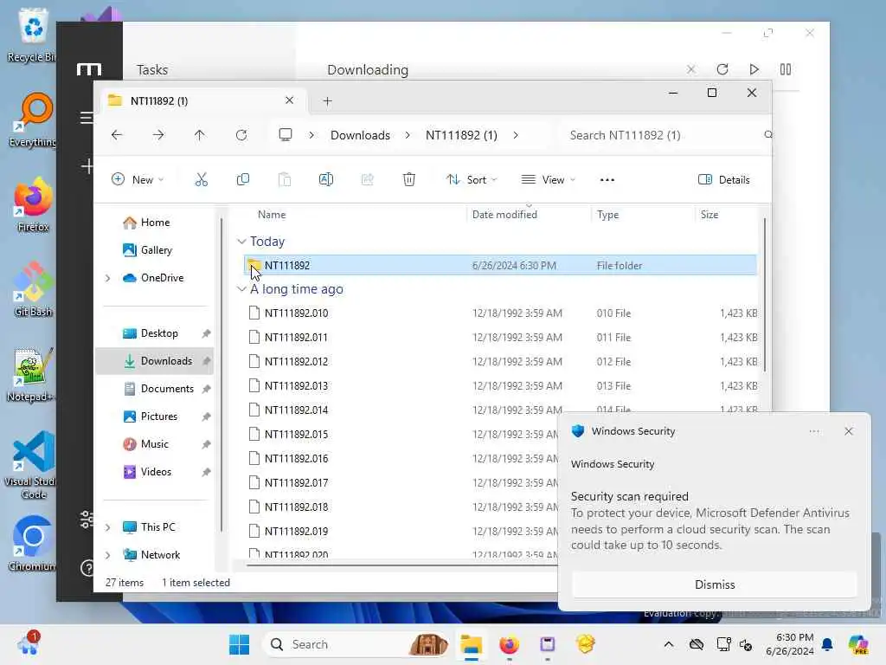
Task: Click play icon in download manager window
Action: pyautogui.click(x=754, y=69)
